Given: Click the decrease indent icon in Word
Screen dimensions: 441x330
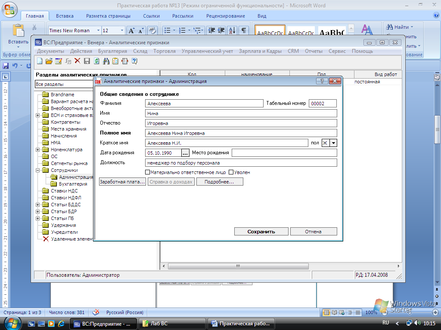Looking at the screenshot, I should tap(211, 31).
